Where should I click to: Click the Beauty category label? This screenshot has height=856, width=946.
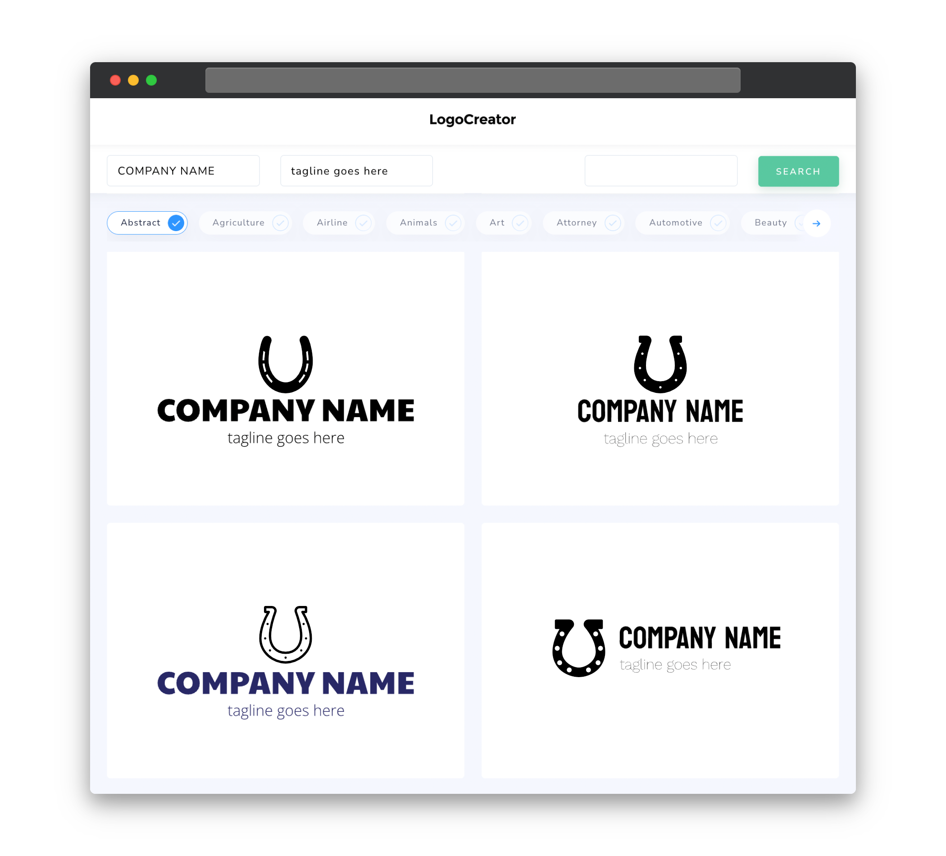[x=770, y=223]
